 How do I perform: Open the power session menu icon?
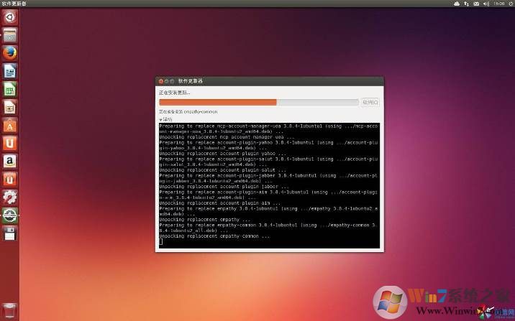[510, 4]
